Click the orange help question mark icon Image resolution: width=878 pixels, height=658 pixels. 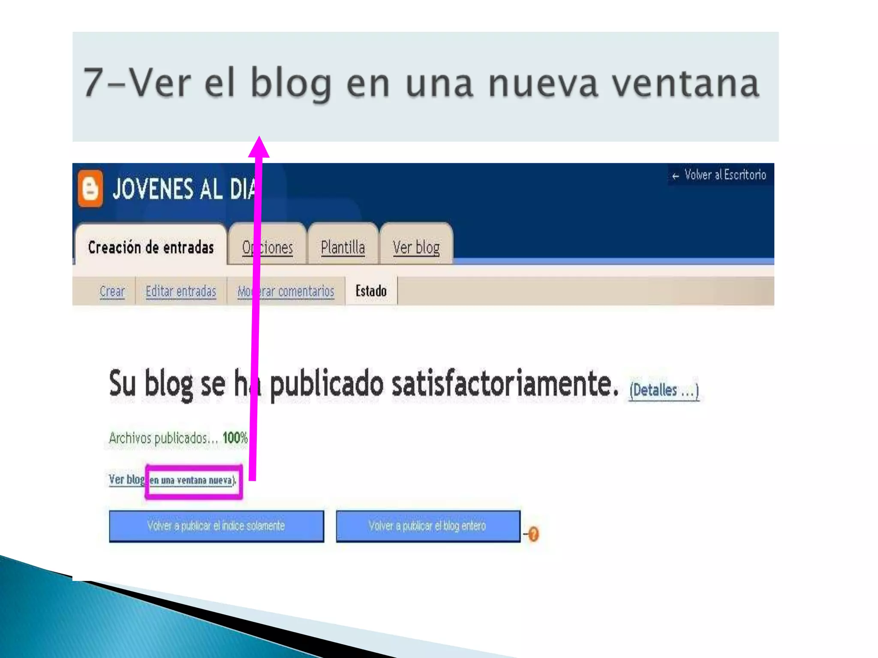(533, 534)
